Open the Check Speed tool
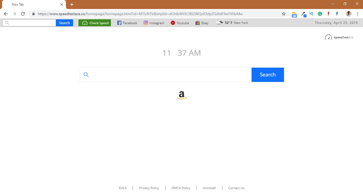The height and width of the screenshot is (192, 363). (x=94, y=23)
